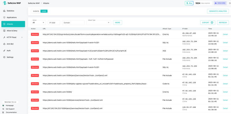Click the Applications shield icon
The image size is (231, 114).
pyautogui.click(x=4, y=18)
